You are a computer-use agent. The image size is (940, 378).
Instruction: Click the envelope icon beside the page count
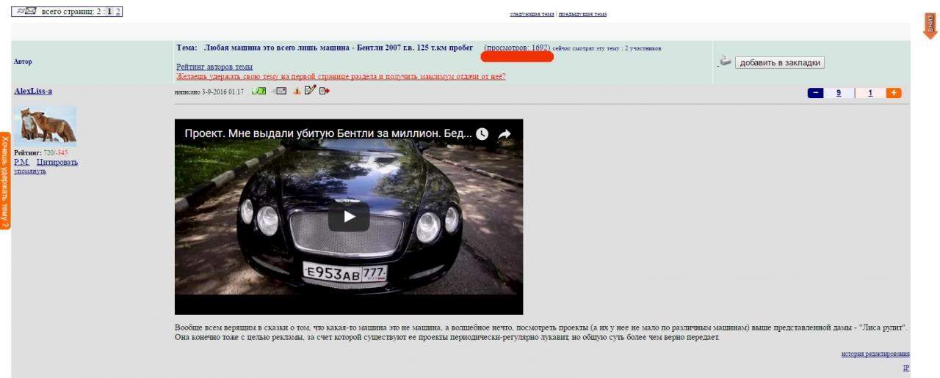(26, 11)
